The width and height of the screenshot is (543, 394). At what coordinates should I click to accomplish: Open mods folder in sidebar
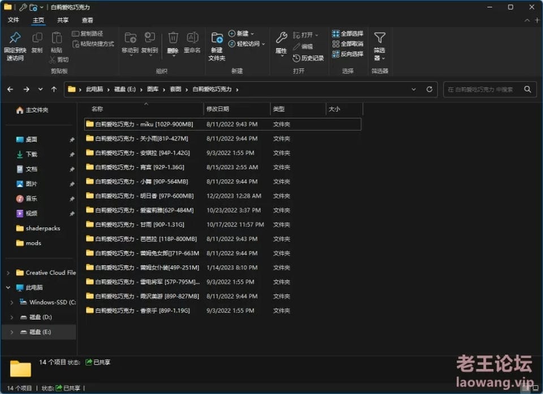[x=28, y=243]
